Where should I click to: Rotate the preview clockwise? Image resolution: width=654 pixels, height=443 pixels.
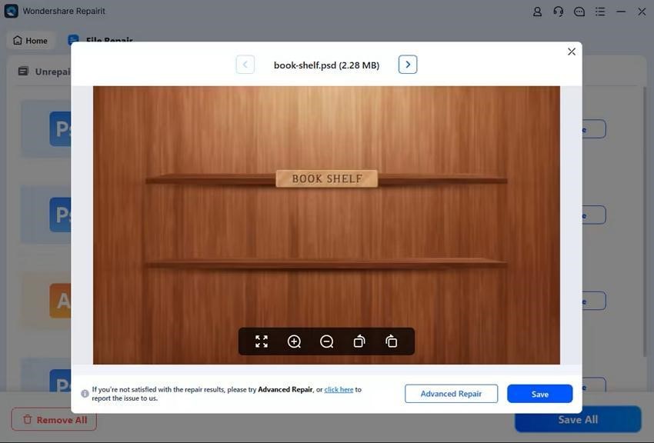[x=391, y=341]
